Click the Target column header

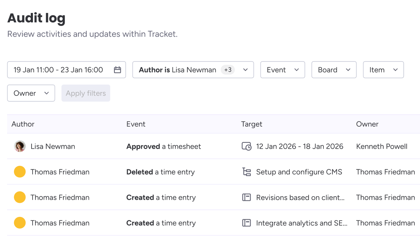pyautogui.click(x=252, y=124)
